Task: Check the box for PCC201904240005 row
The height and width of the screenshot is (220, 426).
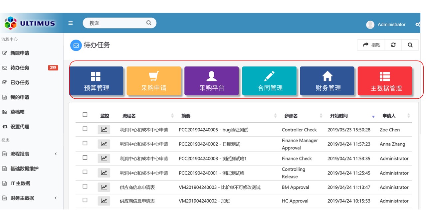Action: (85, 129)
